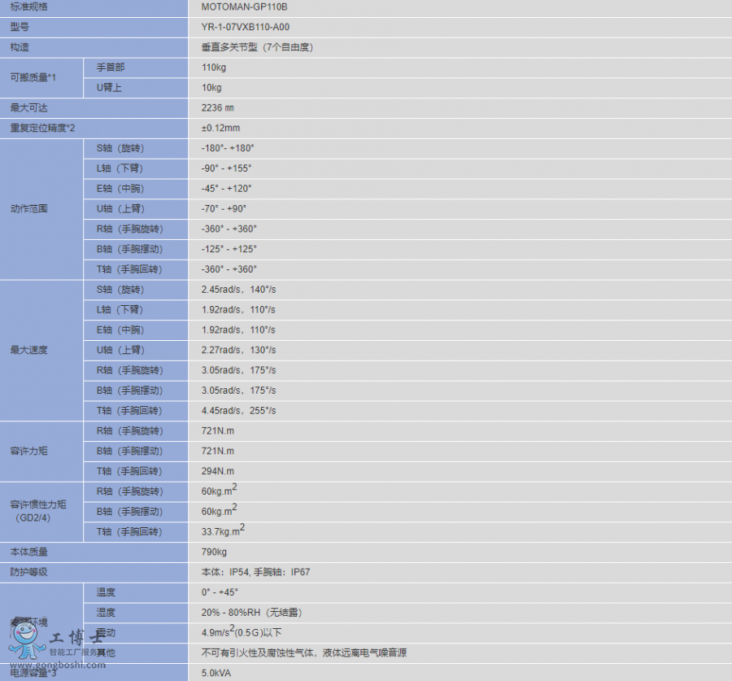This screenshot has height=681, width=732.
Task: Click the 5.0kVA power capacity value
Action: coord(216,673)
